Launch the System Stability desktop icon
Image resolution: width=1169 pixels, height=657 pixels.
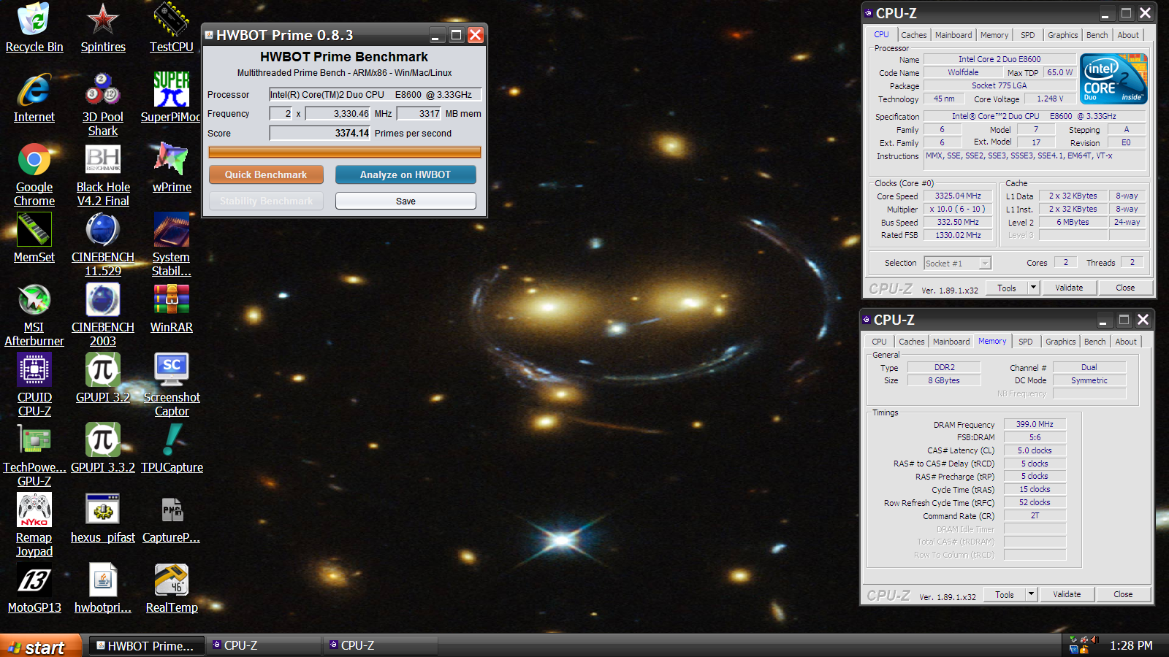172,245
